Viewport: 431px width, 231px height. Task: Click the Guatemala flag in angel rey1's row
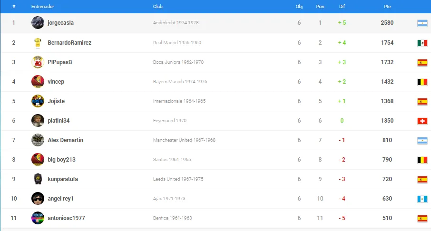coord(422,199)
